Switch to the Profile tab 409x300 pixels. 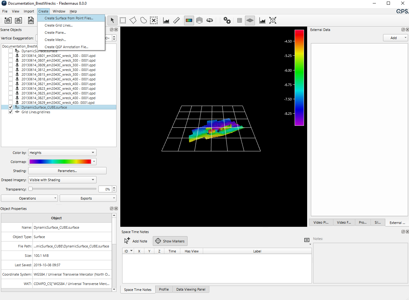tap(164, 289)
